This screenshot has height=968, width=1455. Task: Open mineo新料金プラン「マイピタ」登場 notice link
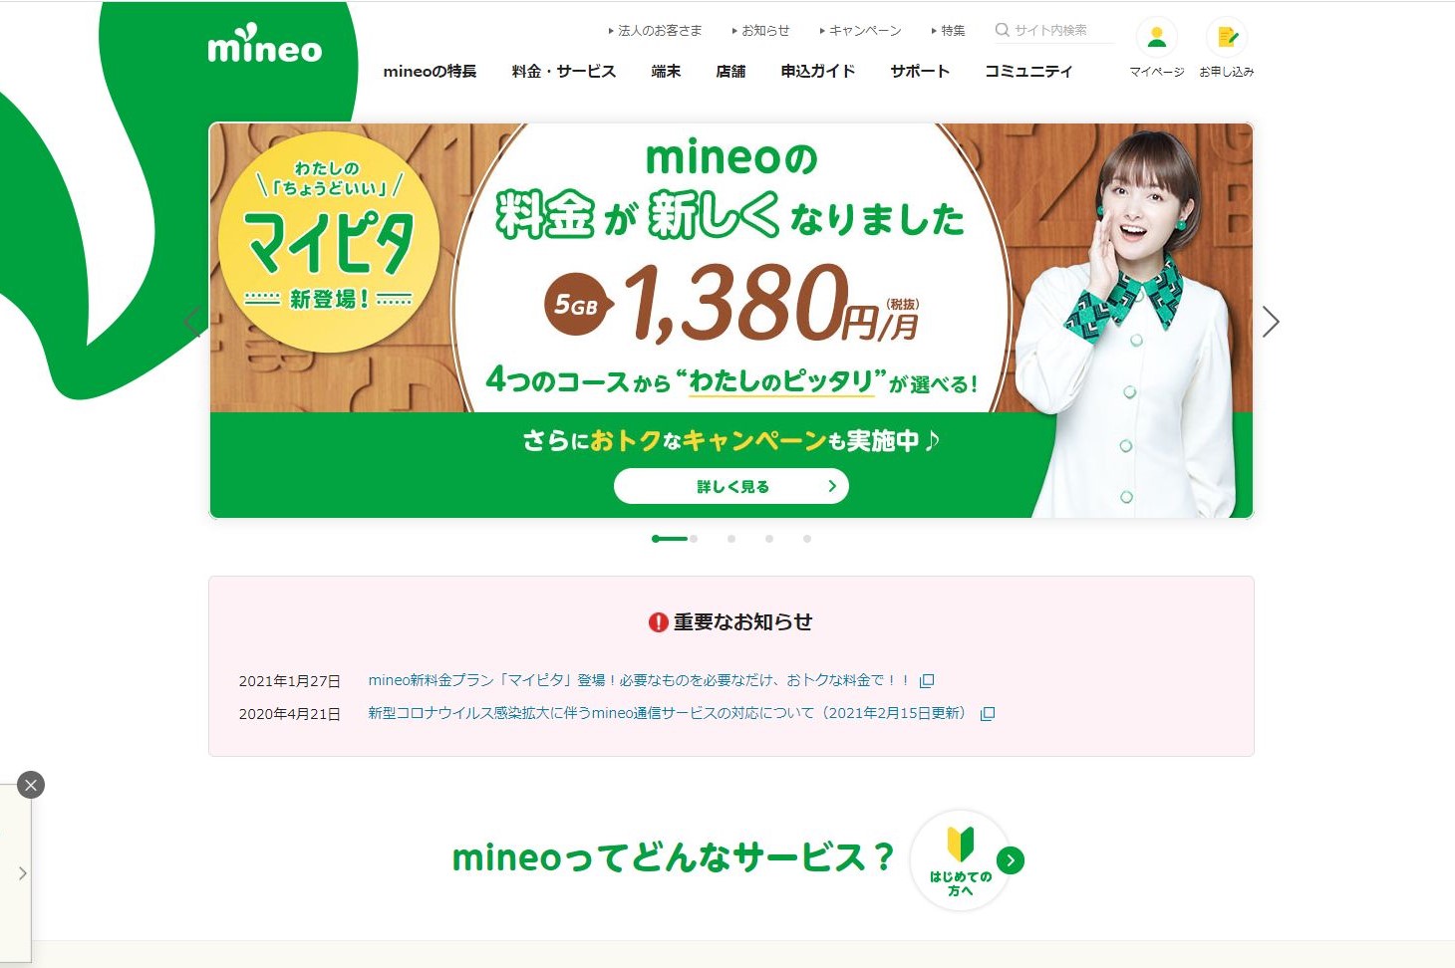point(639,680)
